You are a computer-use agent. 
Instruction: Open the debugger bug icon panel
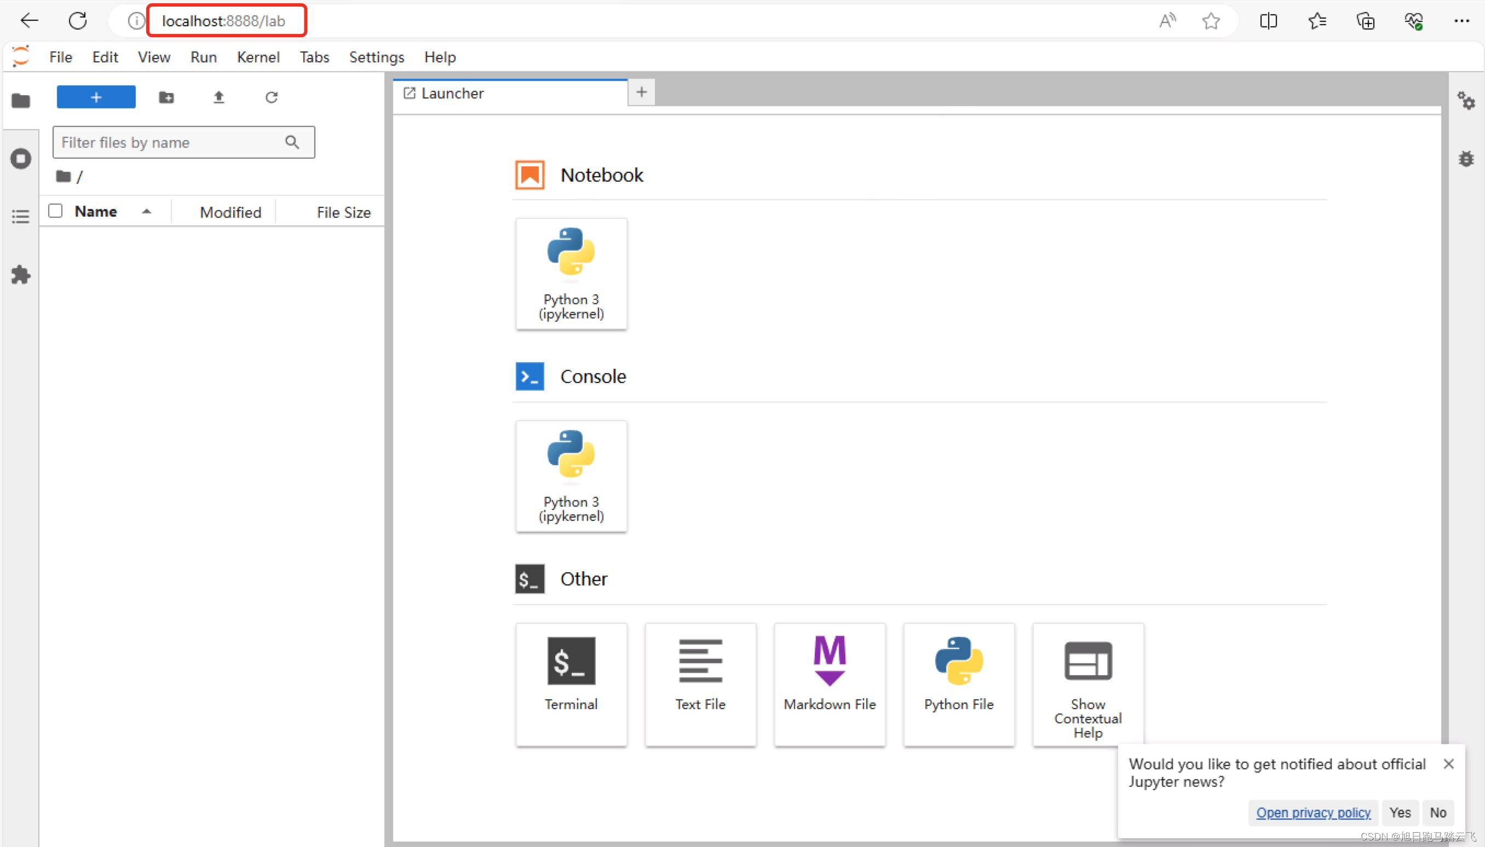coord(1465,158)
